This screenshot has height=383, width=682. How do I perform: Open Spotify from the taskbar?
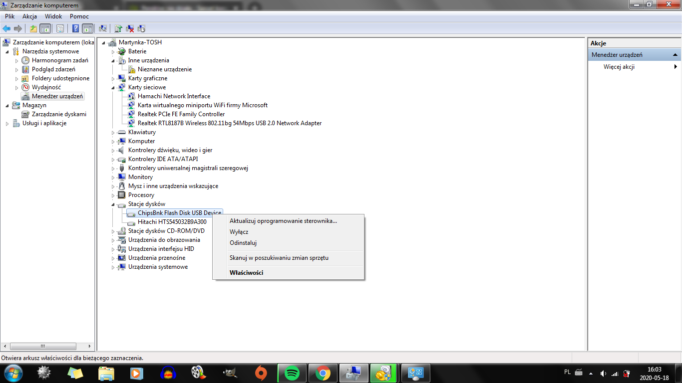tap(292, 373)
